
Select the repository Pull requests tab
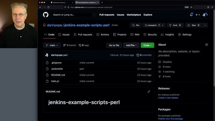(x=83, y=35)
